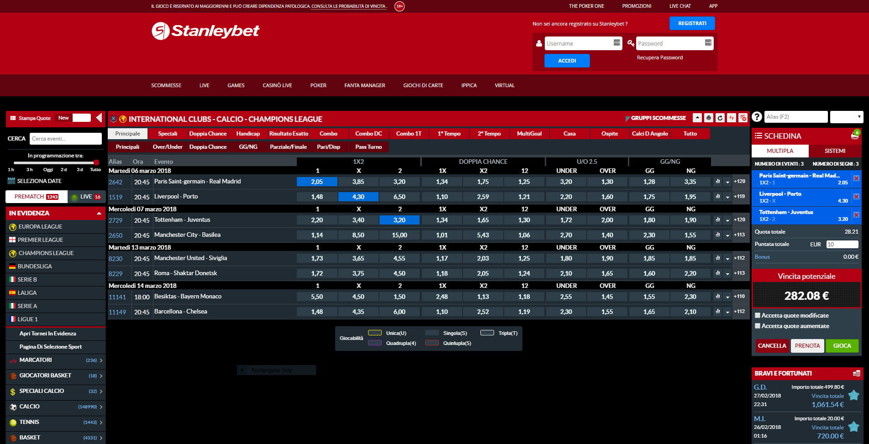Collapse the IN EVIDENZA panel

click(x=100, y=213)
